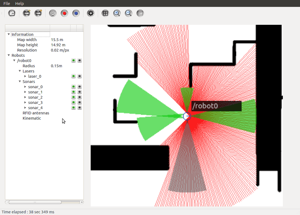Click the Kinematic tree entry
Screen dimensions: 300x215
32,118
